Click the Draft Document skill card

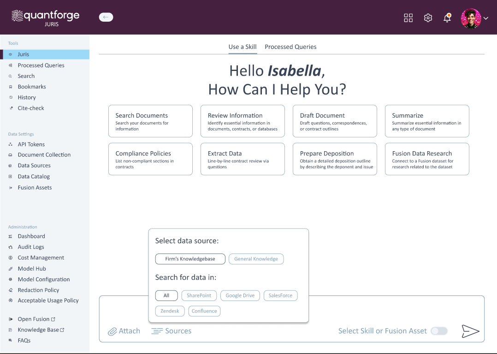[335, 121]
